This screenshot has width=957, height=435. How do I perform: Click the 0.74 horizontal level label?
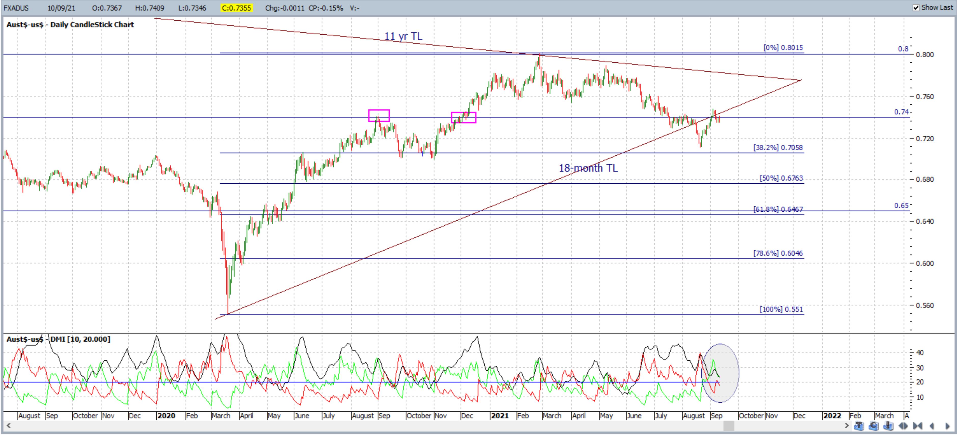point(902,112)
